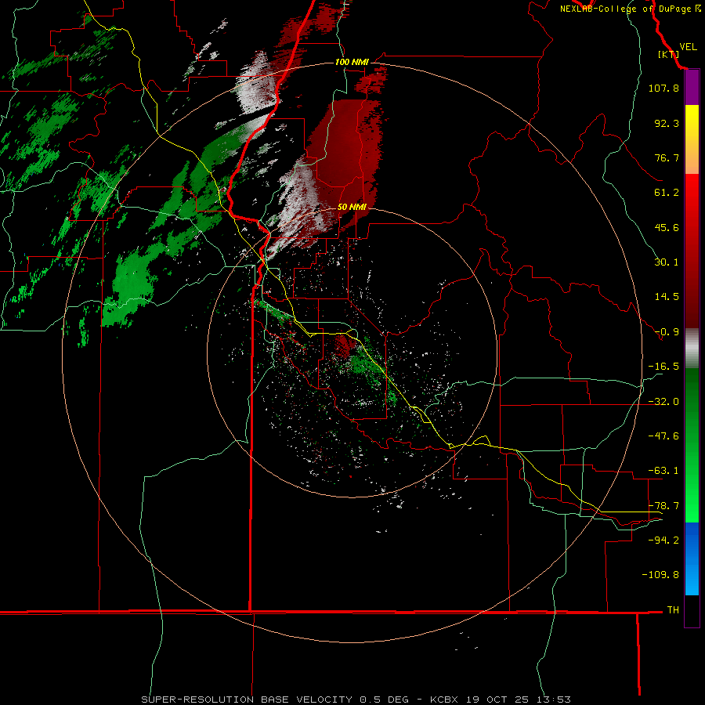Pick the green segment of the color bar

coord(692,445)
